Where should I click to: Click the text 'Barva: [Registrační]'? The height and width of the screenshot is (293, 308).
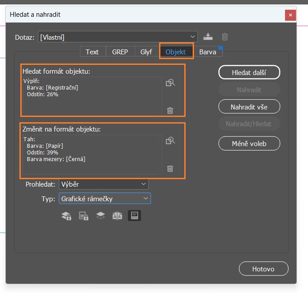tap(53, 87)
